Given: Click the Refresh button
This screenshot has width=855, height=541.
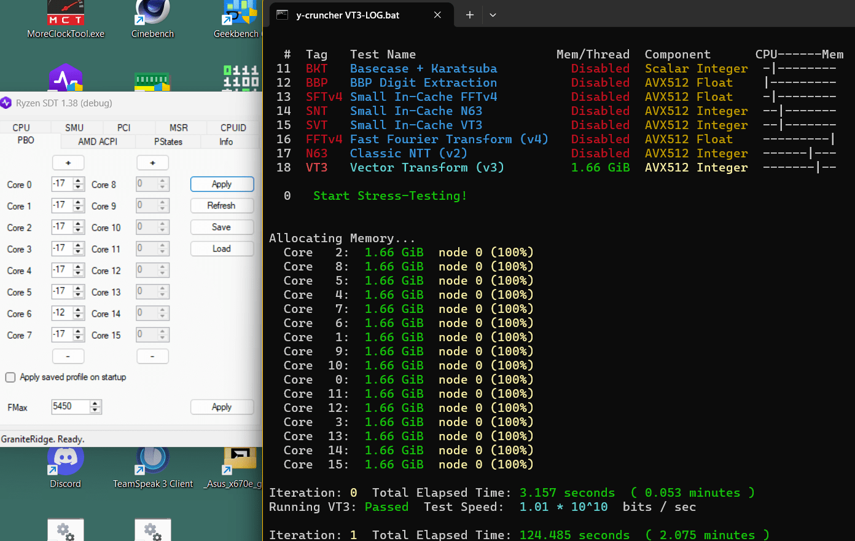Looking at the screenshot, I should [x=222, y=205].
